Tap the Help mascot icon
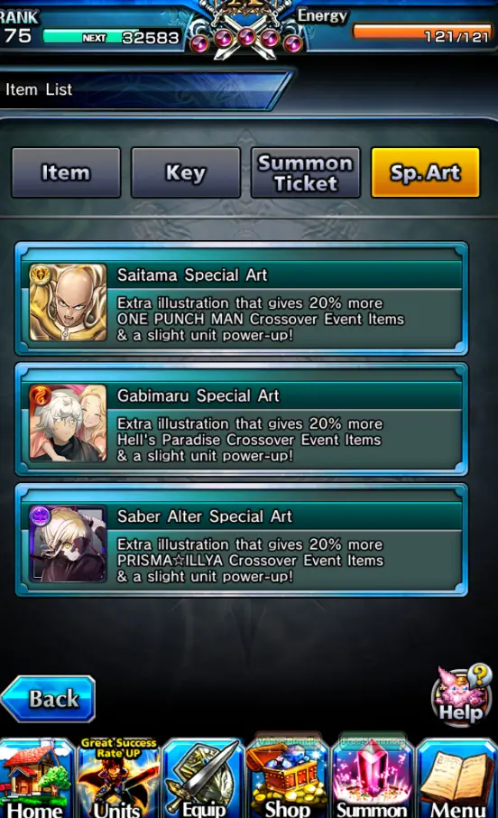The width and height of the screenshot is (498, 818). (x=462, y=695)
